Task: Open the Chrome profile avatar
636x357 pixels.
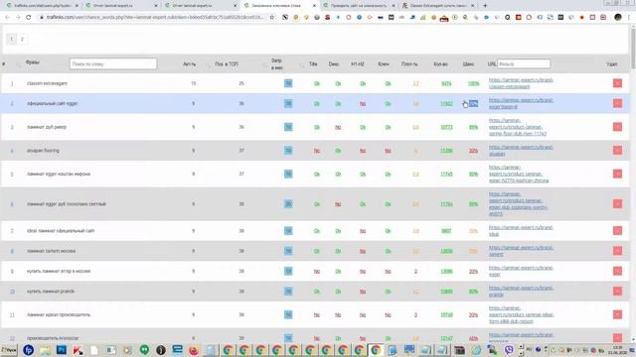Action: tap(618, 18)
